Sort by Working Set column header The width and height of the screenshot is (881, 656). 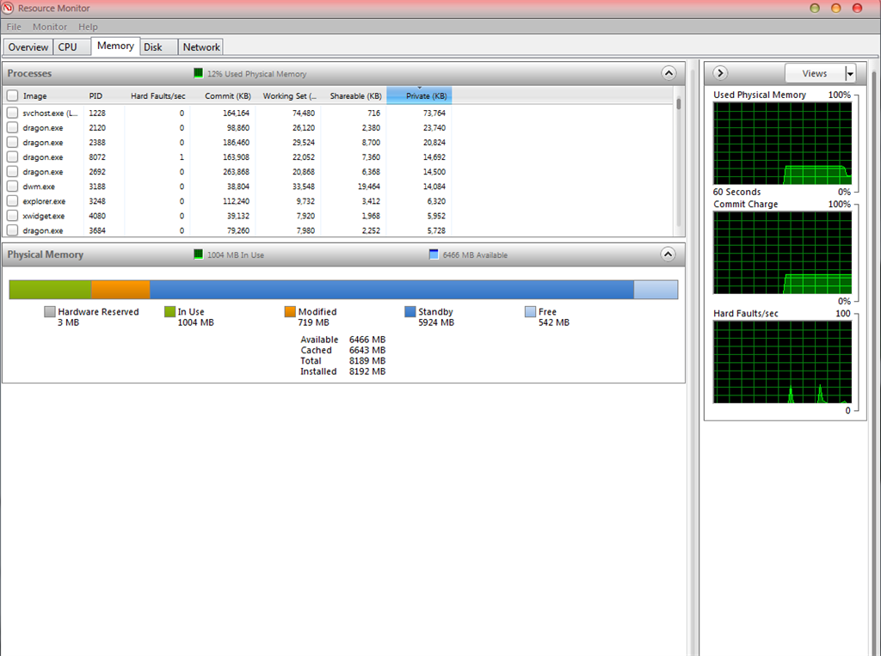tap(289, 96)
